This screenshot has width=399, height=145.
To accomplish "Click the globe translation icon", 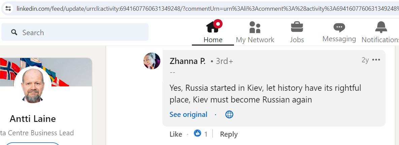I will click(229, 115).
